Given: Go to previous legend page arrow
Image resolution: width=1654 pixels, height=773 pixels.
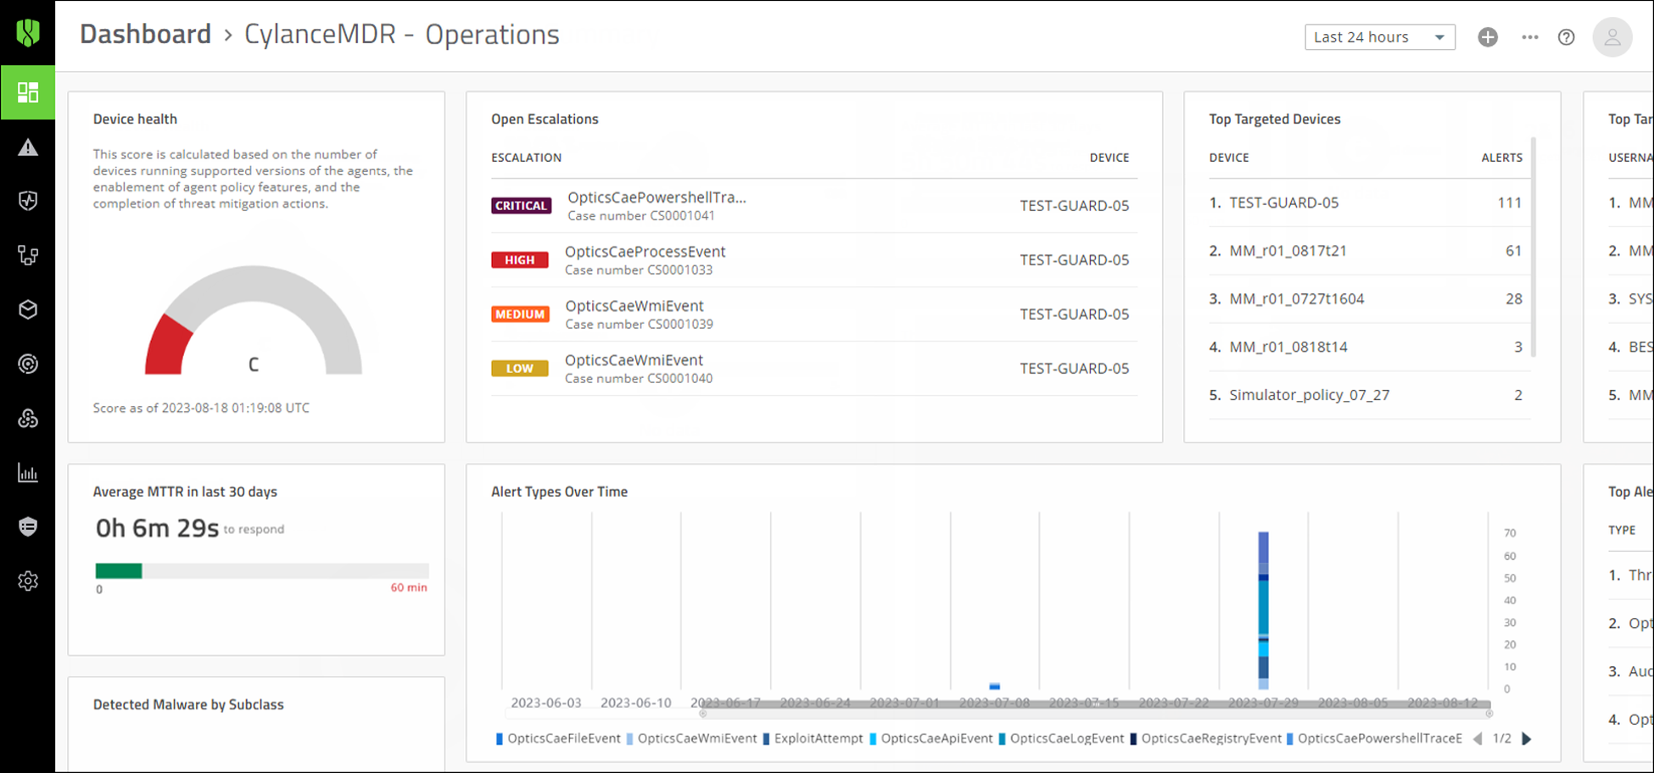Looking at the screenshot, I should 1478,738.
